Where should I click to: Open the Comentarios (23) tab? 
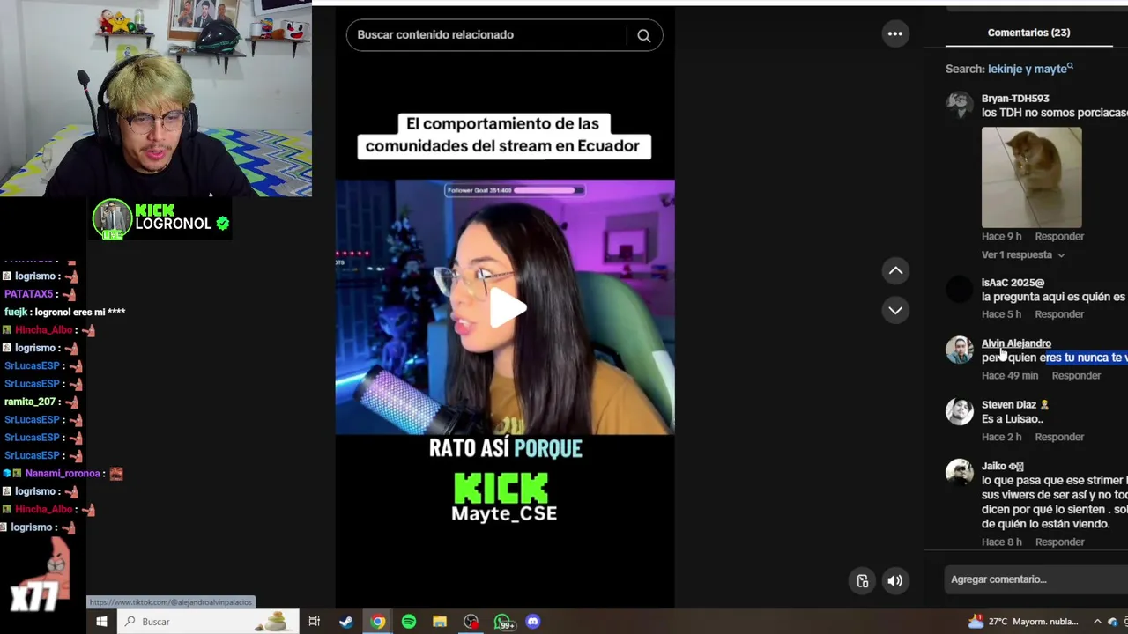1028,33
